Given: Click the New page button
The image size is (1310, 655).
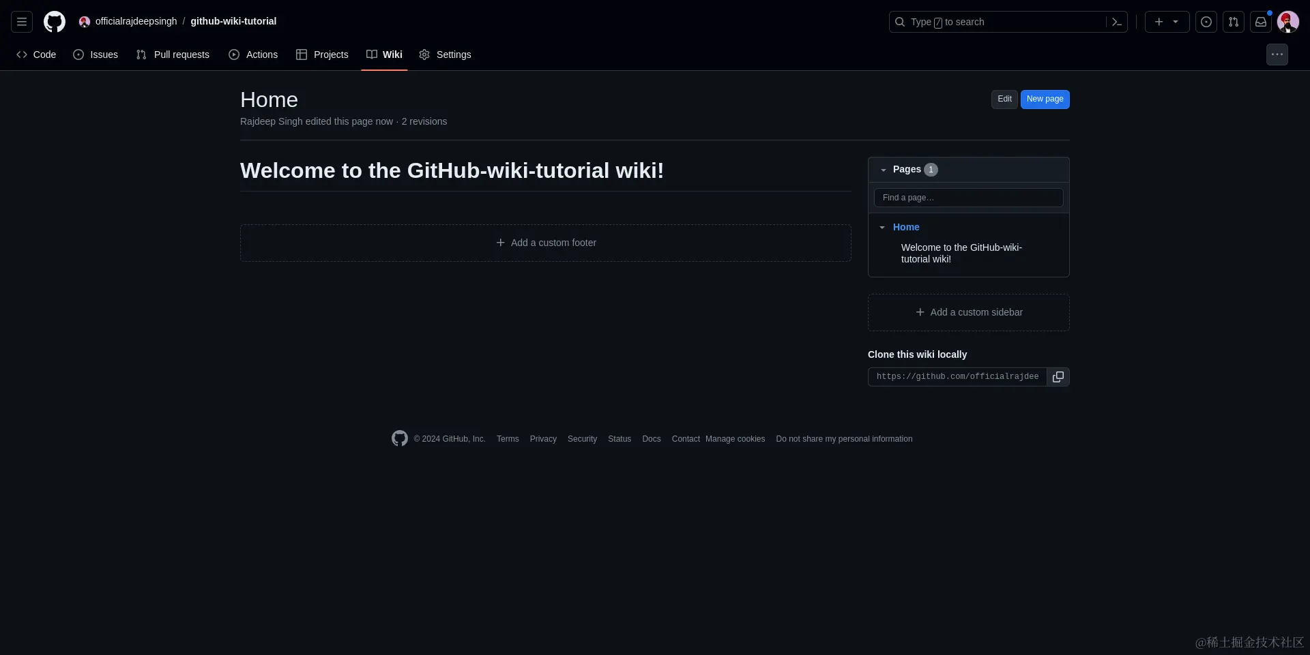Looking at the screenshot, I should 1045,100.
